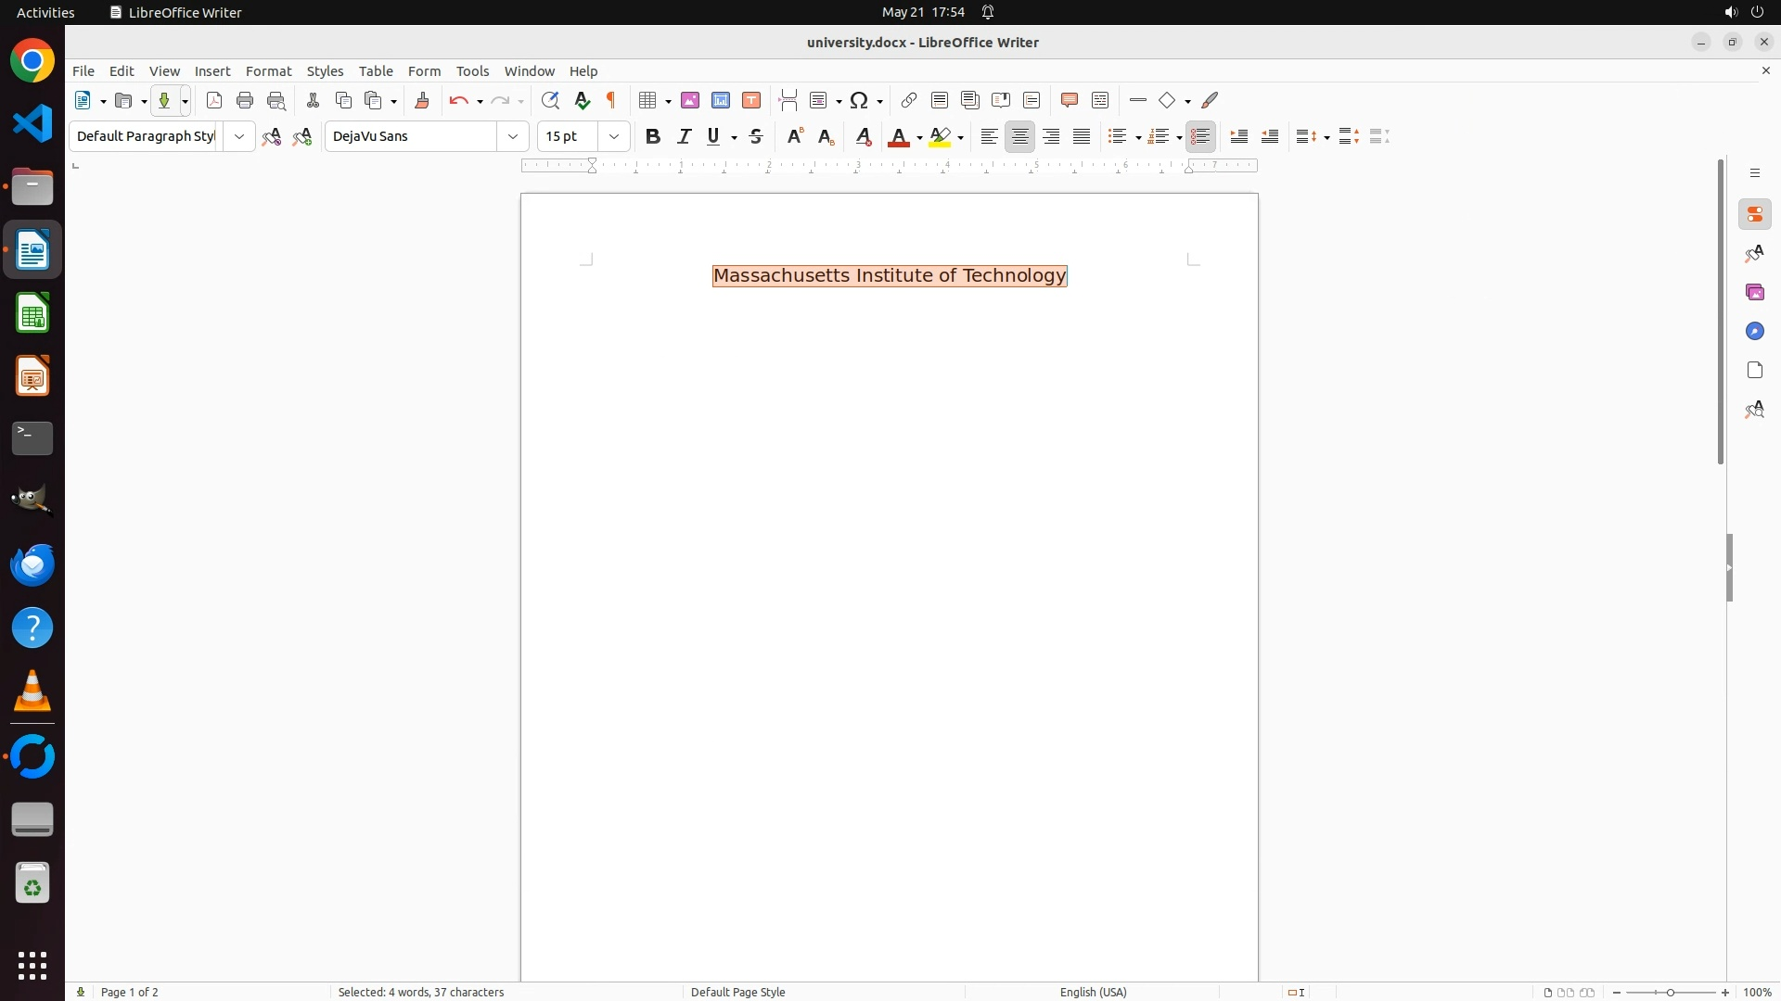Insert special character omega icon
The height and width of the screenshot is (1001, 1781).
859,101
